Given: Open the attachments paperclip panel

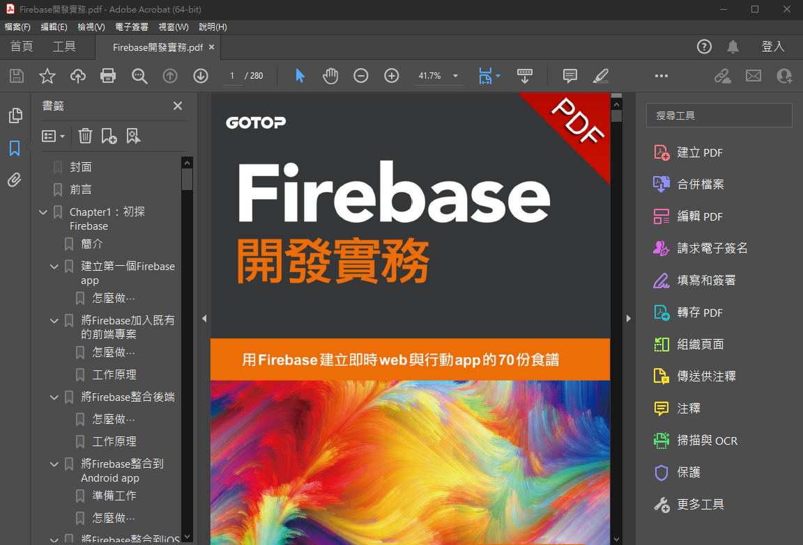Looking at the screenshot, I should (x=15, y=180).
